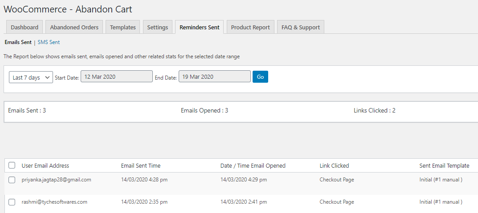Click the email priyanka.jagtap28@gmail.com
Viewport: 478px width, 213px height.
pyautogui.click(x=57, y=180)
